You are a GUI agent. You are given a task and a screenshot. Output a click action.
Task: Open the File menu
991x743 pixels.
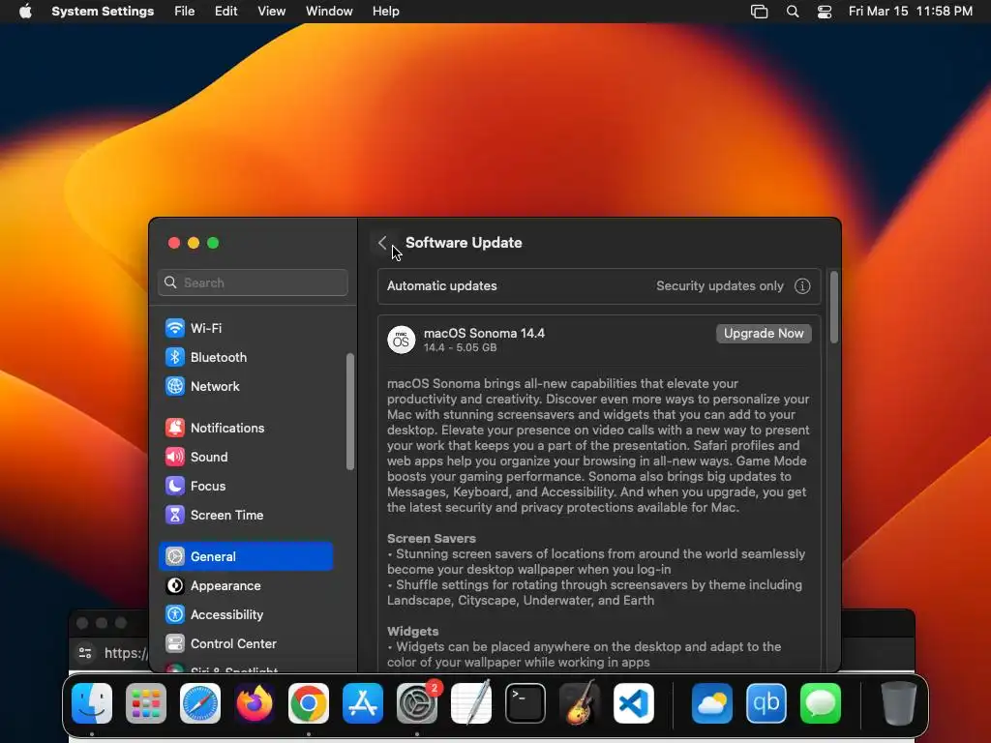(185, 12)
